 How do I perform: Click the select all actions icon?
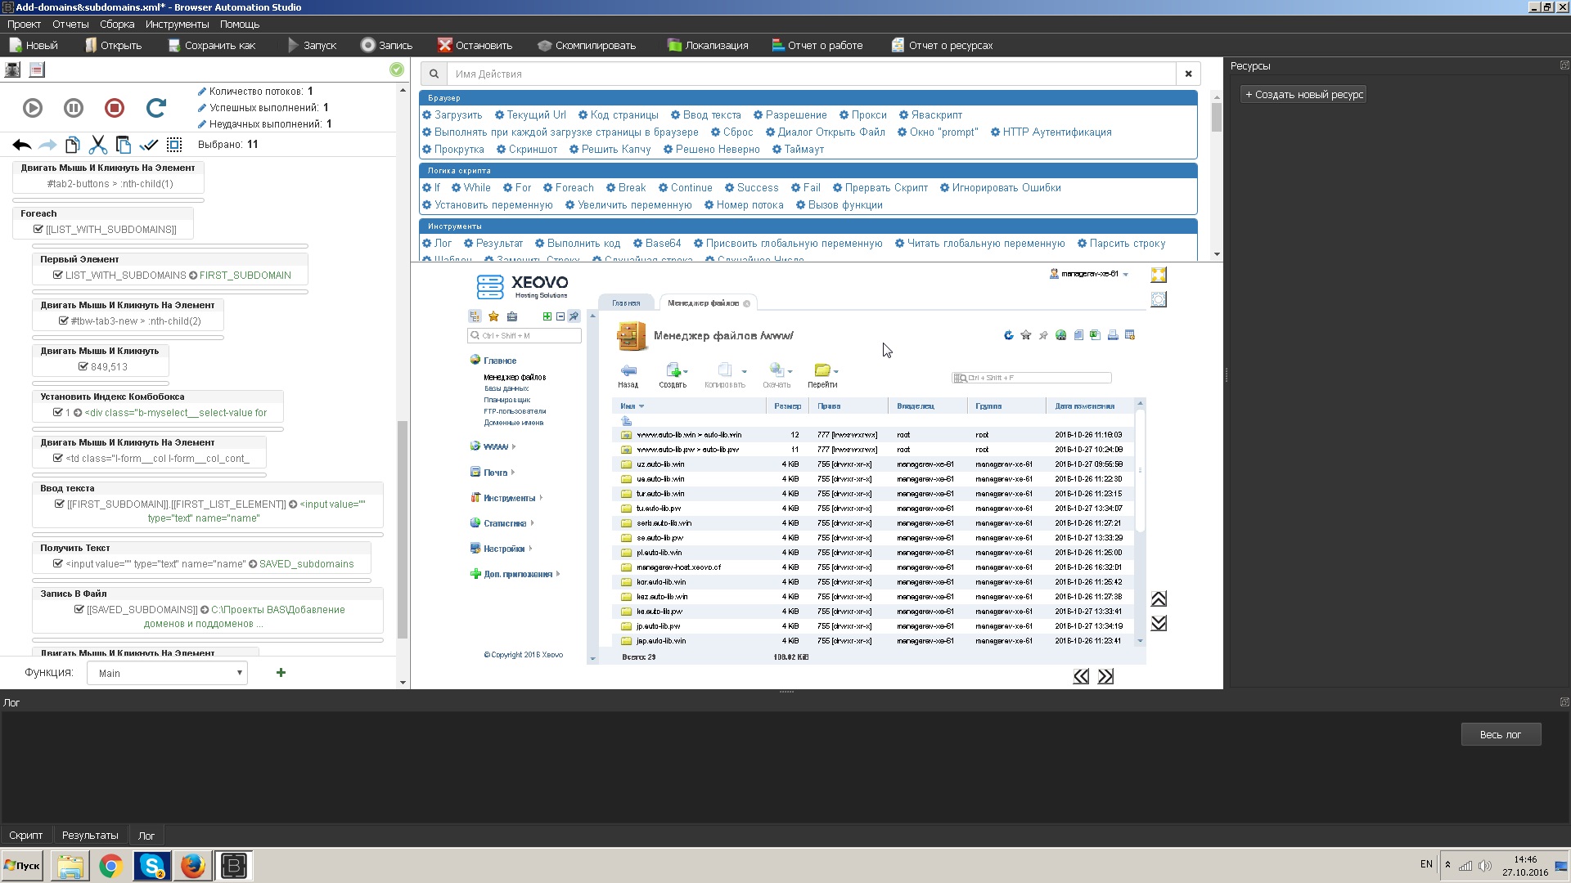click(x=174, y=145)
